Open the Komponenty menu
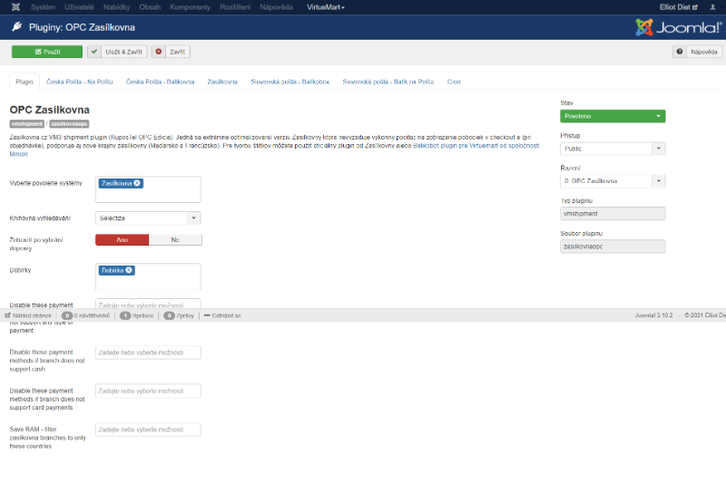 (190, 7)
